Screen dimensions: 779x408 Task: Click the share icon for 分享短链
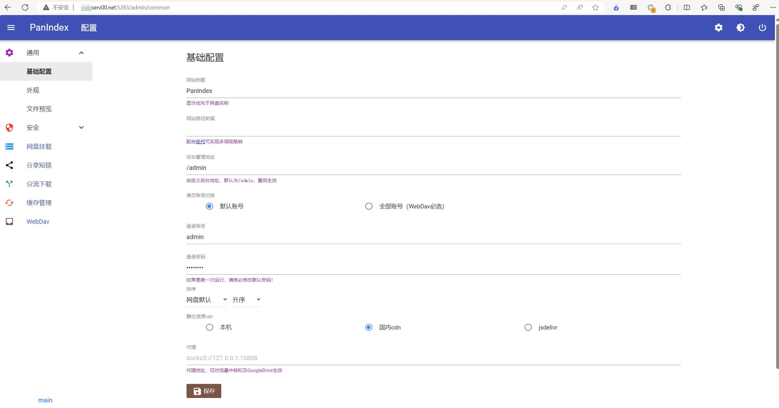[x=9, y=165]
